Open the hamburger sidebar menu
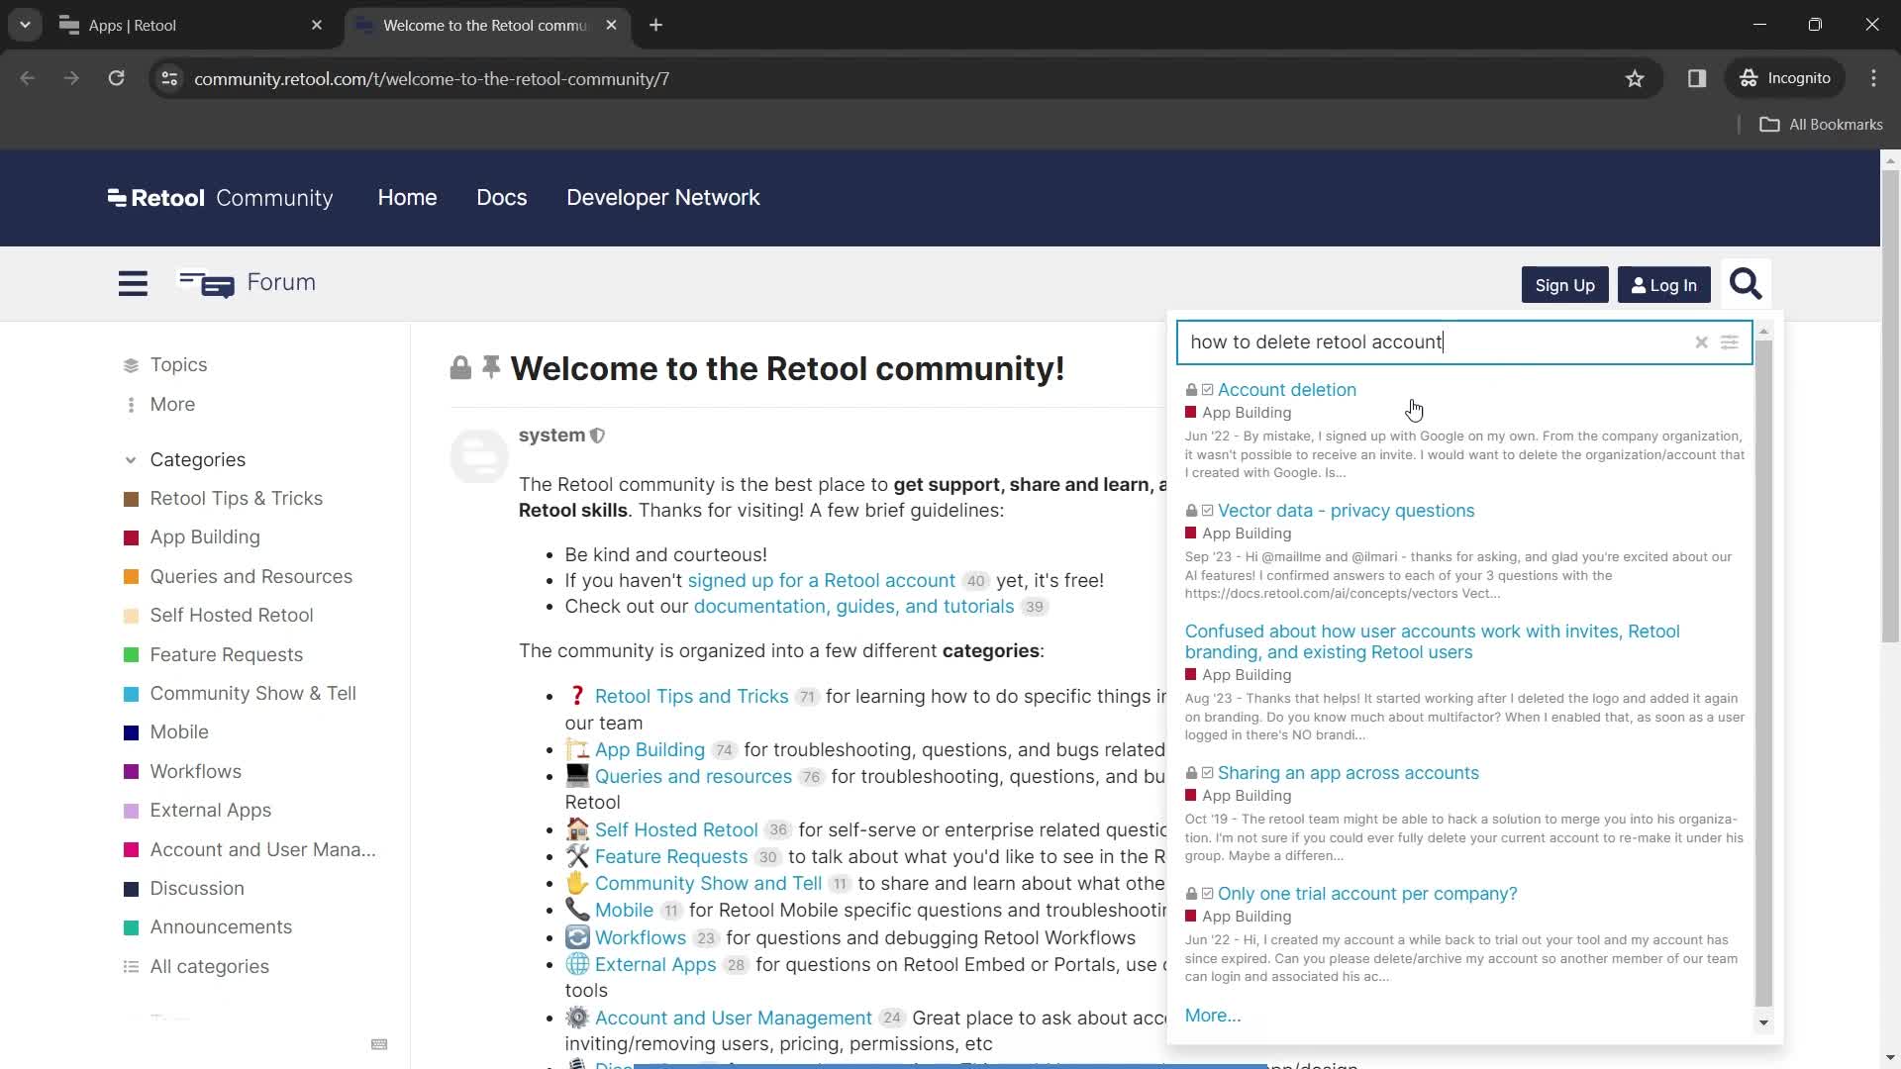The width and height of the screenshot is (1901, 1069). 133,284
